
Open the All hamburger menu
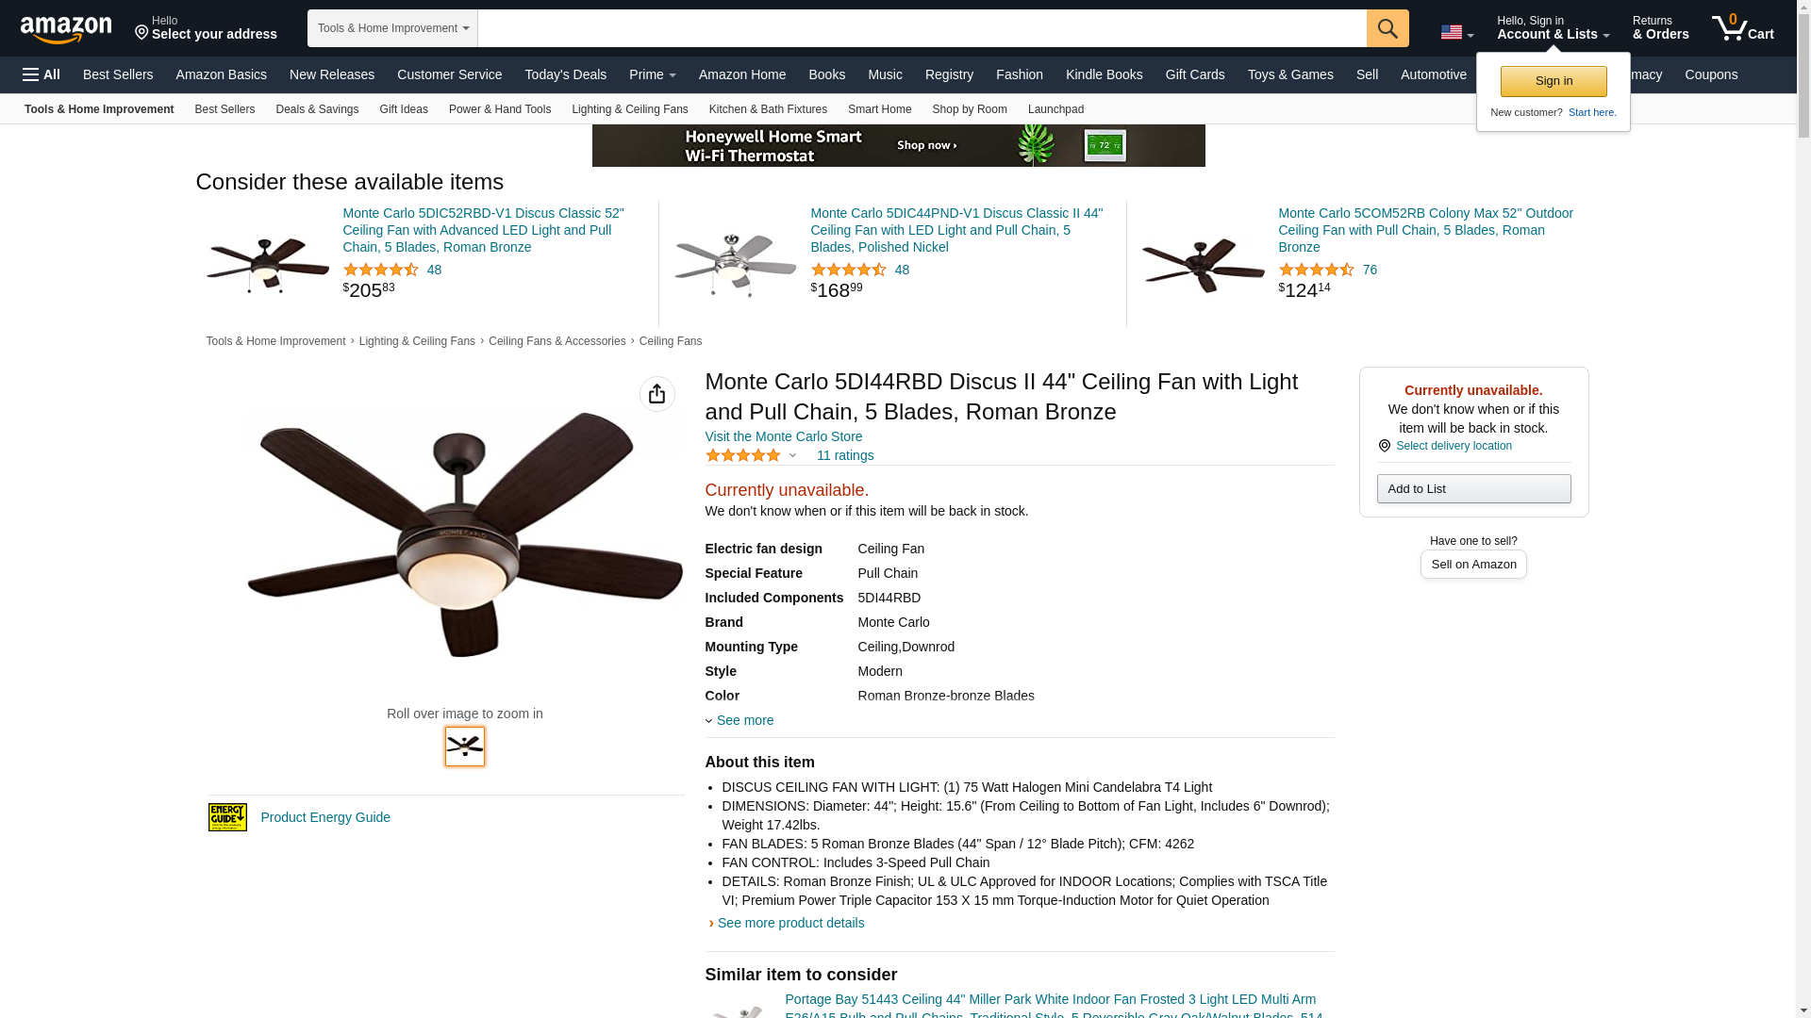click(42, 74)
